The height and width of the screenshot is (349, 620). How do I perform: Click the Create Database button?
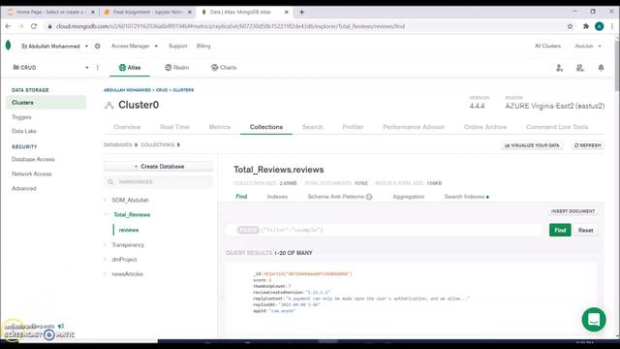click(158, 167)
